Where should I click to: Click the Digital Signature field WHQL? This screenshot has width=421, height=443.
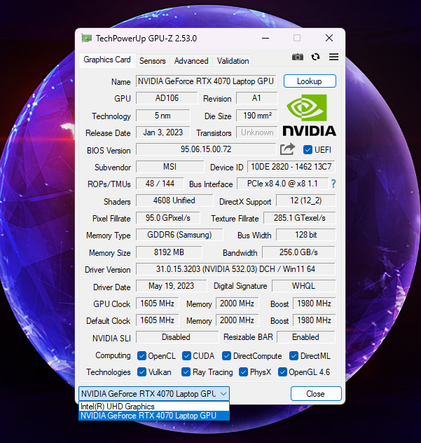(x=304, y=286)
